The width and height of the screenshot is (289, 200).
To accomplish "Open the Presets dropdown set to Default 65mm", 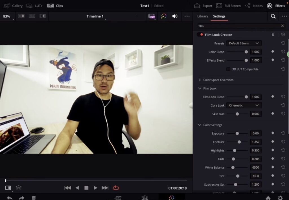I will [x=244, y=43].
